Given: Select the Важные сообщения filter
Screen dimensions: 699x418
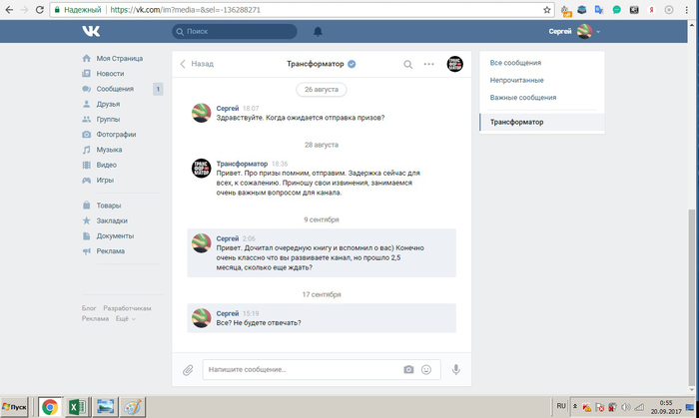Looking at the screenshot, I should [523, 98].
